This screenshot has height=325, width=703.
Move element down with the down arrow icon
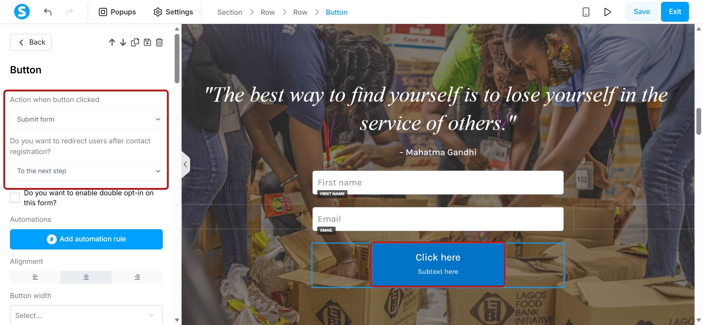point(123,42)
